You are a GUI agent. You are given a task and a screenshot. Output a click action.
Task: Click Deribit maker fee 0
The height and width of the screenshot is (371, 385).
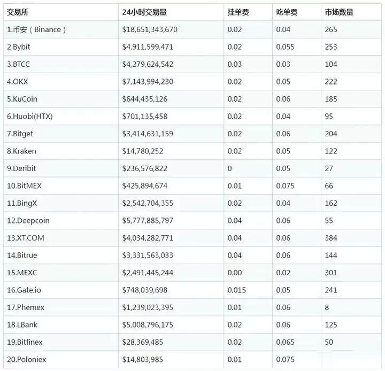click(x=229, y=168)
